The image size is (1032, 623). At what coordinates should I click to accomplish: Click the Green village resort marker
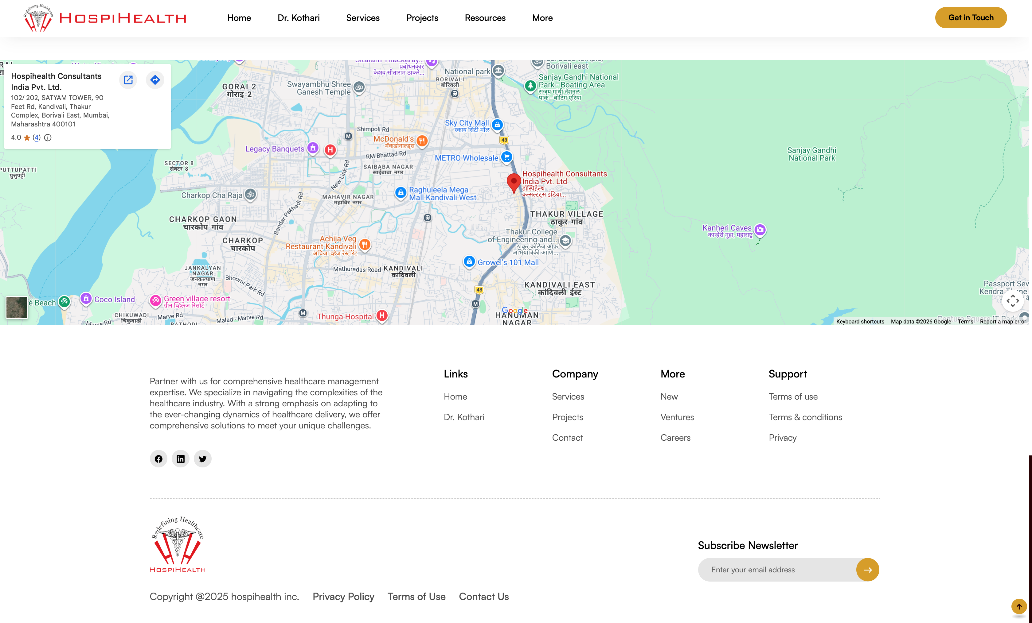click(155, 300)
